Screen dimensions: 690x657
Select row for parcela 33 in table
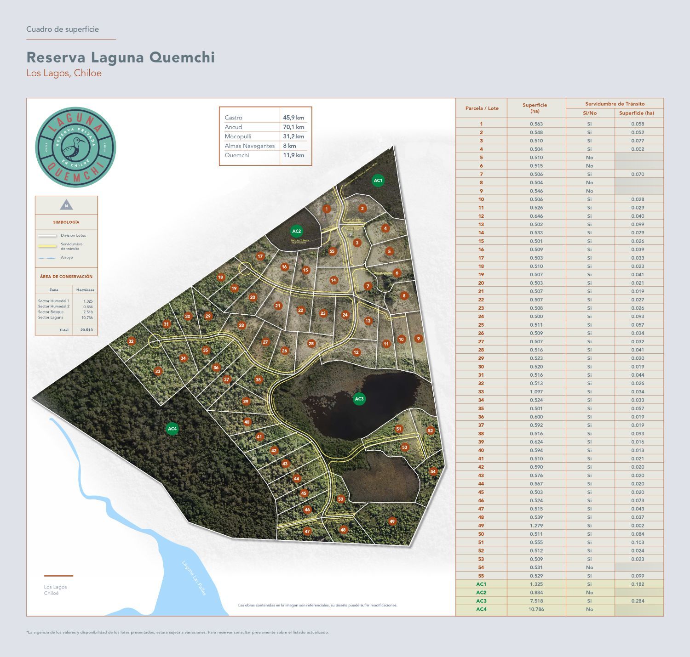[560, 391]
